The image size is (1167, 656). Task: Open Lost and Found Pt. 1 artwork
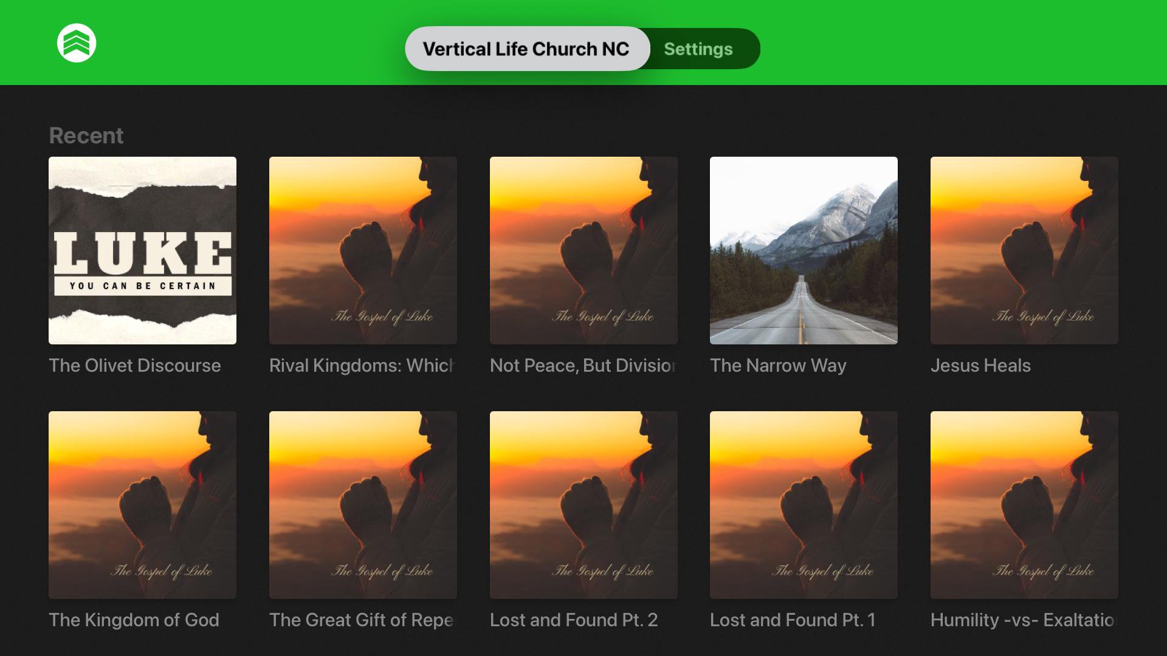pyautogui.click(x=804, y=505)
